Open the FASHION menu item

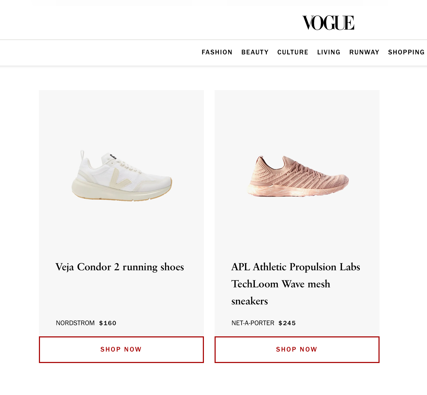217,52
